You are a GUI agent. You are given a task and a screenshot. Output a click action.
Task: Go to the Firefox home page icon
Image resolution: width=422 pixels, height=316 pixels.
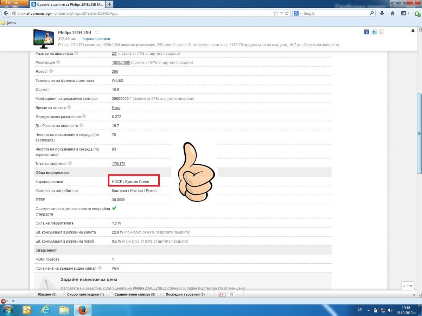(393, 13)
